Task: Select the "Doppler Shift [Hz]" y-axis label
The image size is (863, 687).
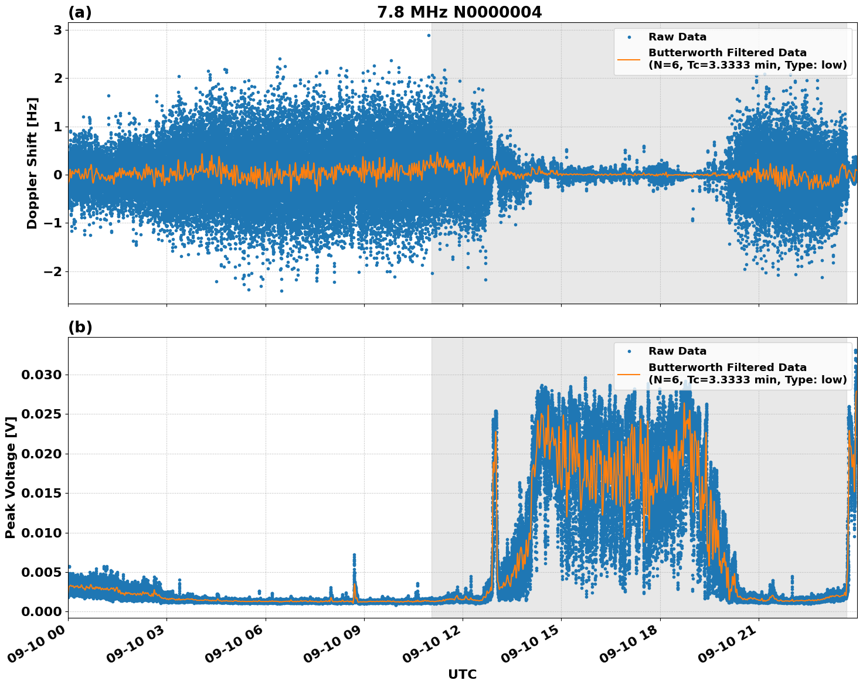Action: click(x=32, y=163)
